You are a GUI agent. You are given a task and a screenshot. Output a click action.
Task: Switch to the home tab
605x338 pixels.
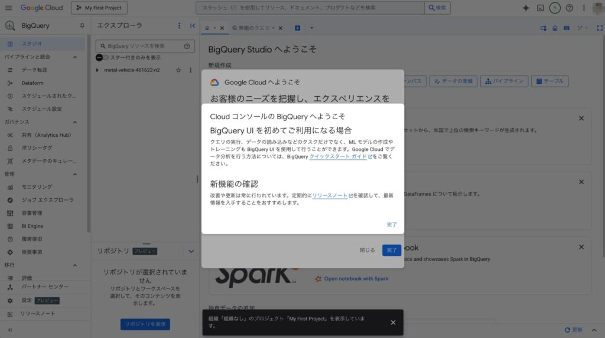[207, 28]
